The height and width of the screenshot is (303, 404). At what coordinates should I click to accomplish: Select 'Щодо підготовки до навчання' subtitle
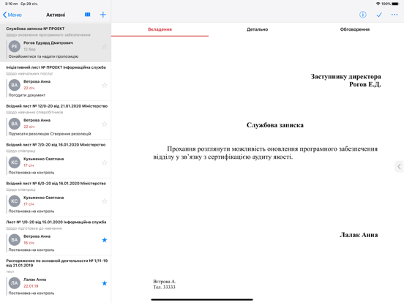(x=34, y=228)
